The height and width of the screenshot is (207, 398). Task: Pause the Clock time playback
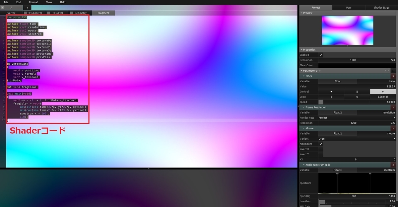(357, 91)
